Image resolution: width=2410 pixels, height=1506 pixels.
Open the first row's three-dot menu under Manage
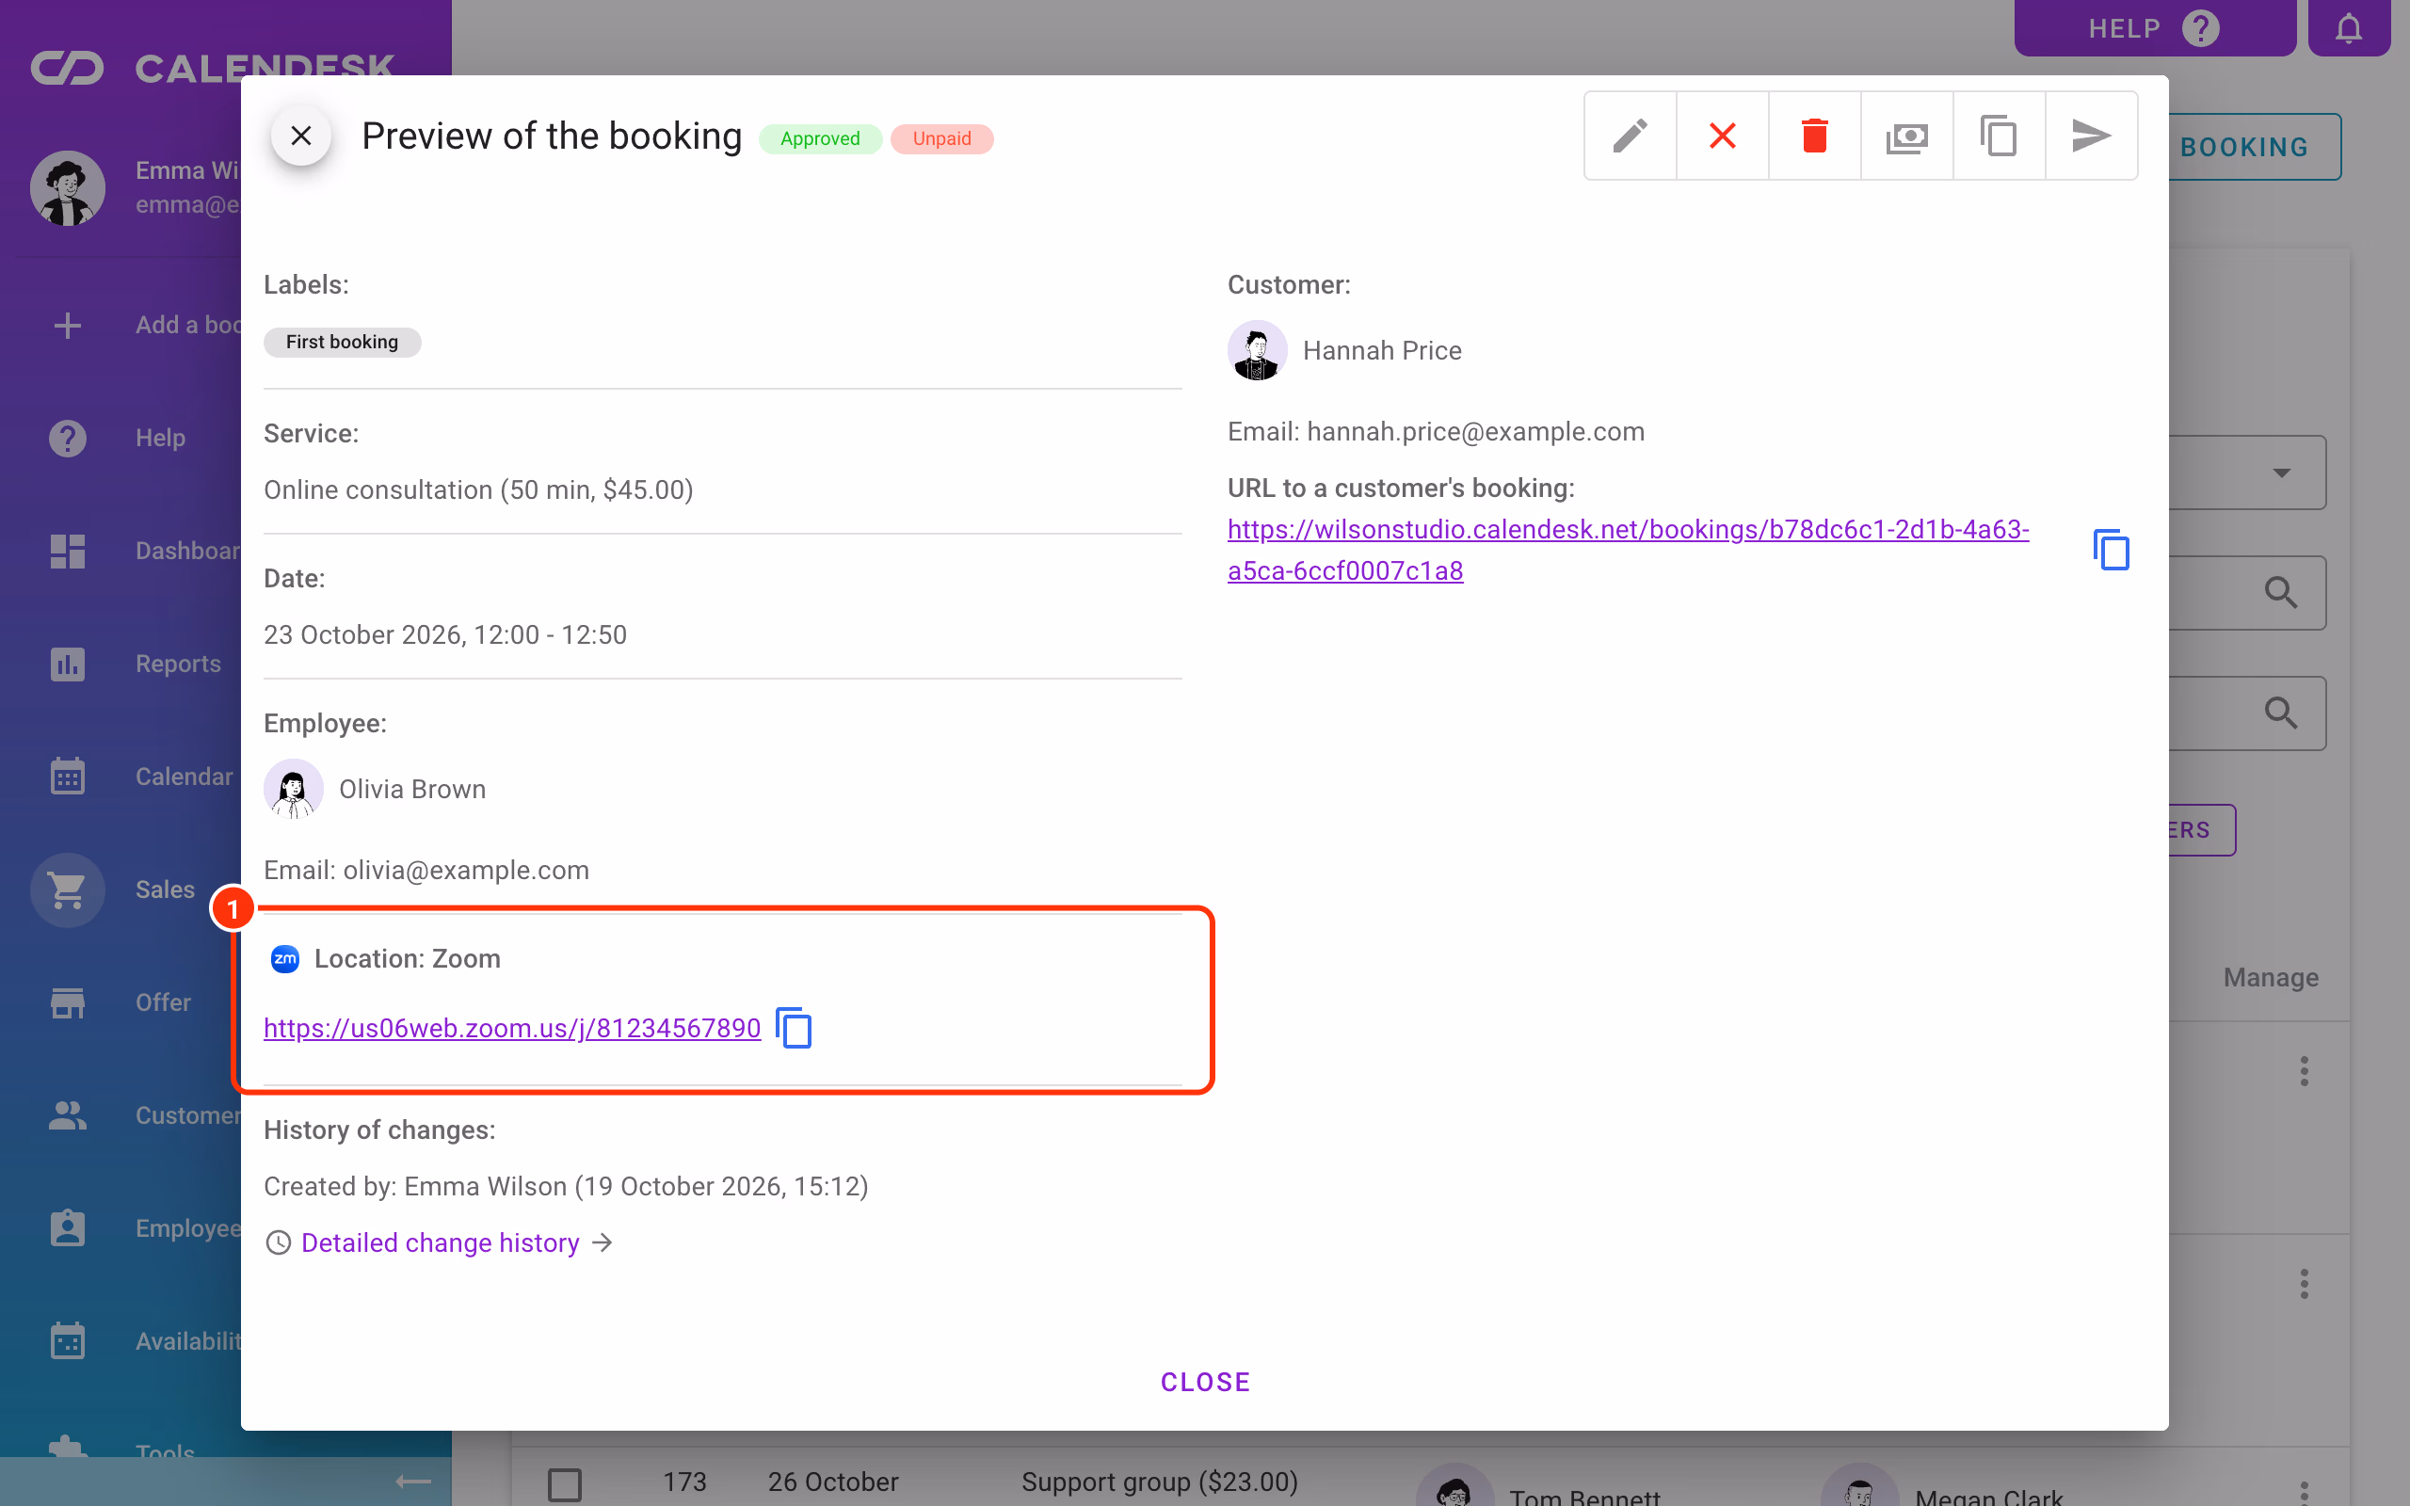[x=2304, y=1071]
